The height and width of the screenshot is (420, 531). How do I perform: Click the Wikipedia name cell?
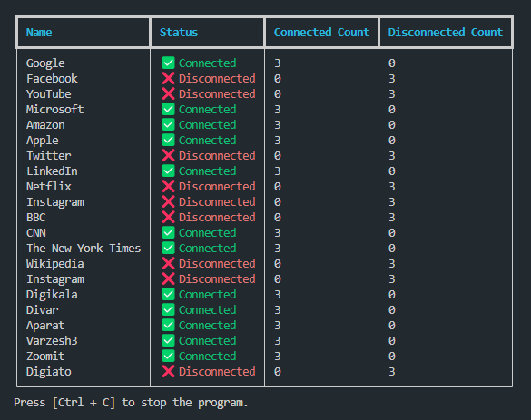click(54, 264)
